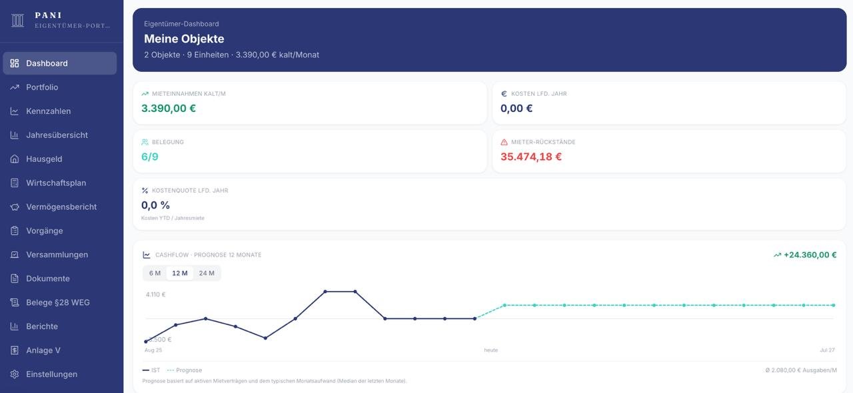Click the Portfolio trend arrow icon

coord(15,87)
